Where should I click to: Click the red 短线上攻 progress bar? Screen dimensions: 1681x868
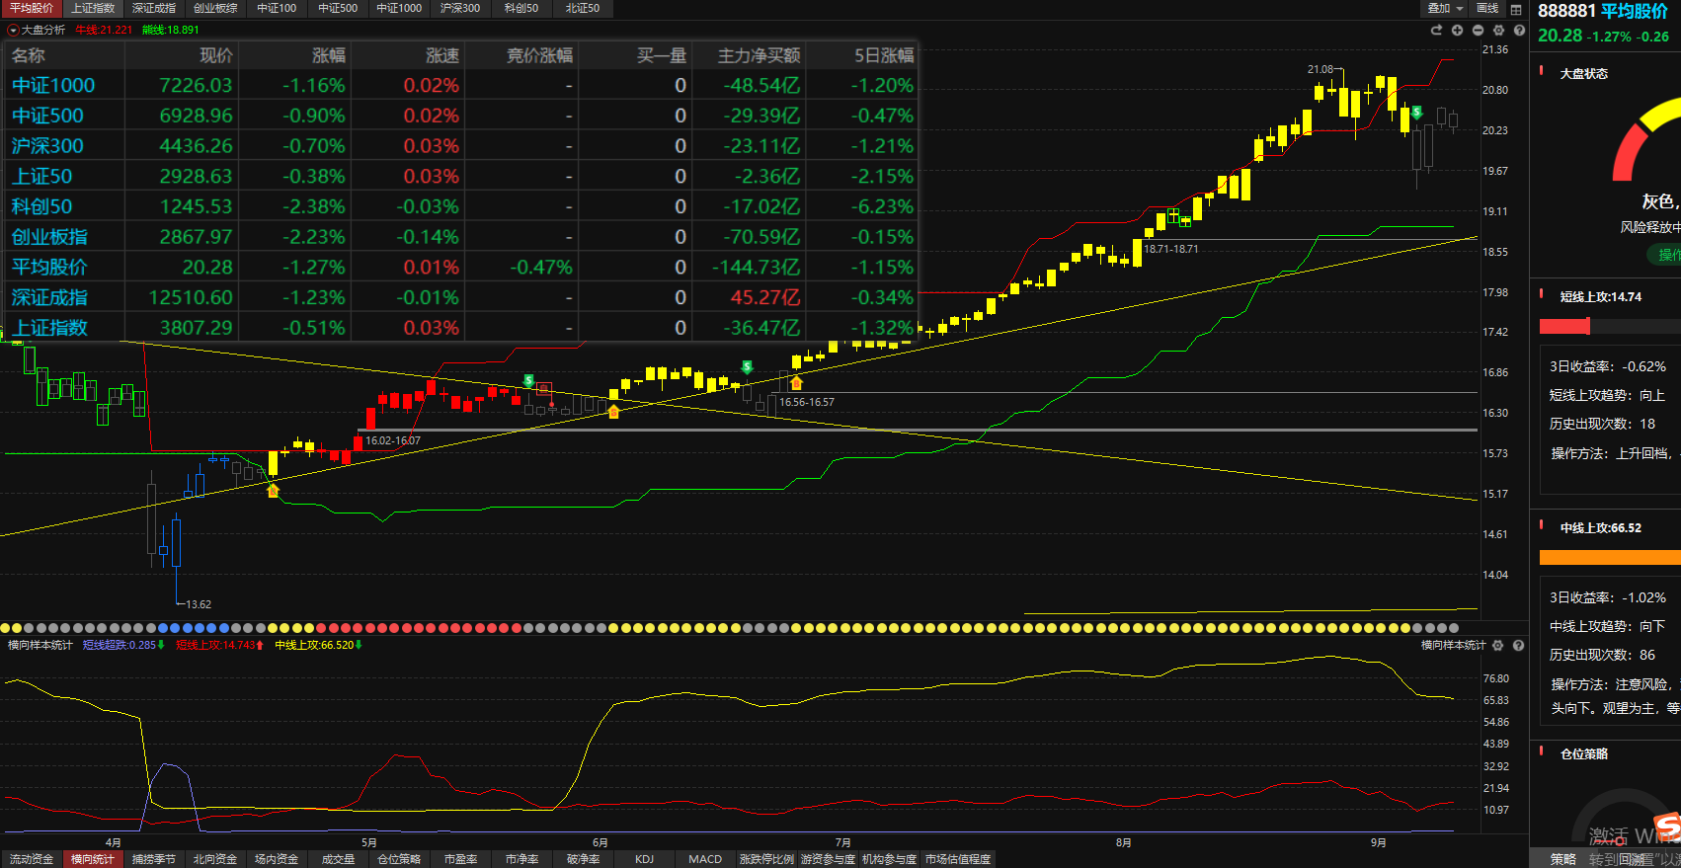tap(1564, 326)
